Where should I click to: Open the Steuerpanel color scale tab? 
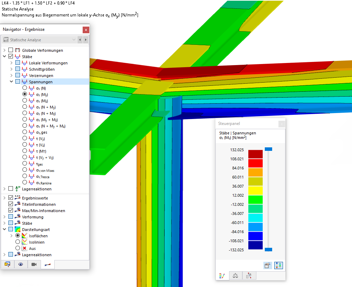coord(222,276)
